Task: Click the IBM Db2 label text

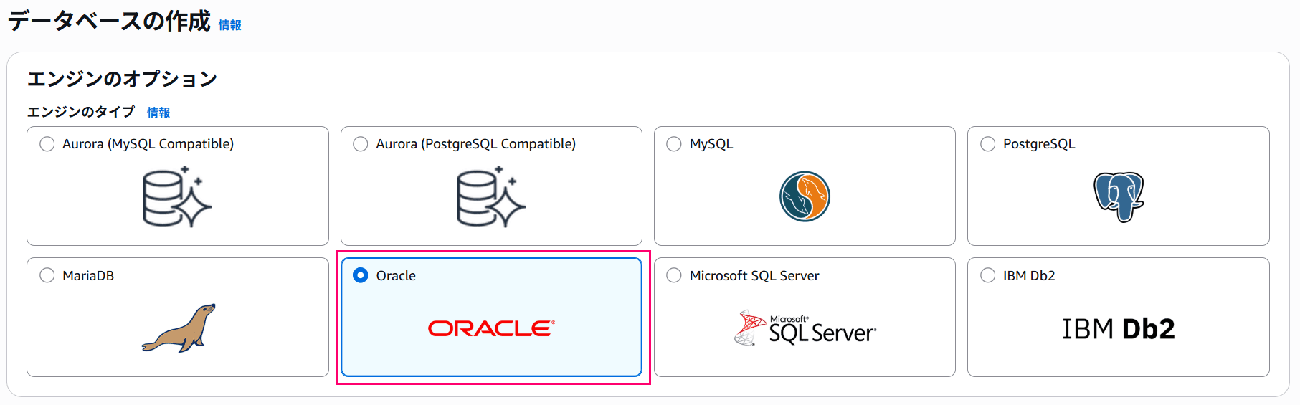Action: 1029,276
